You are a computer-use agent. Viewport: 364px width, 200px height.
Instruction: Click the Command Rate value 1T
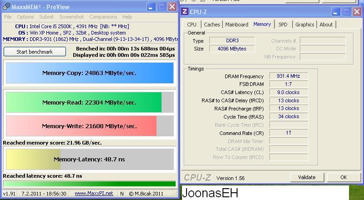pyautogui.click(x=288, y=133)
